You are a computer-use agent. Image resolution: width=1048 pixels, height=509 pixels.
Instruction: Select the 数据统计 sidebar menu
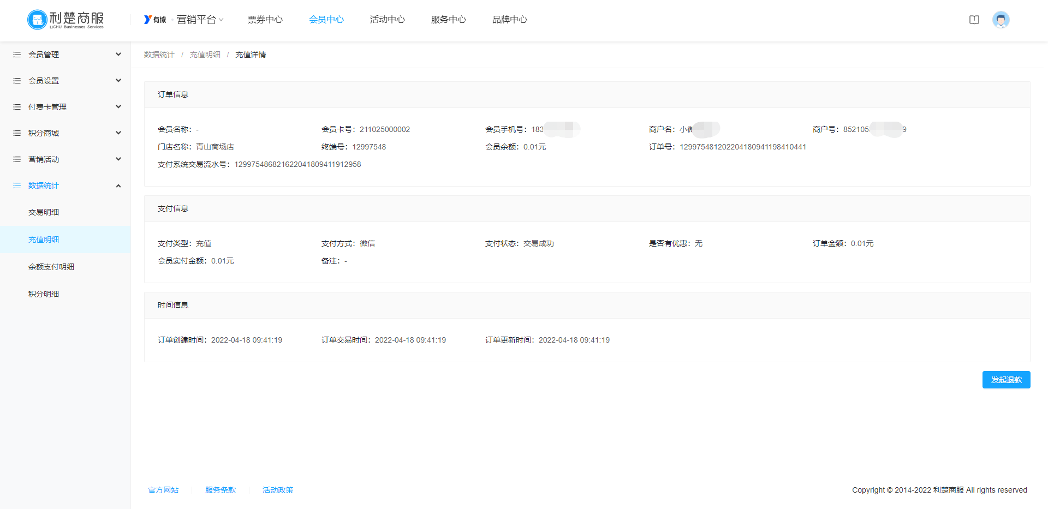(x=65, y=185)
